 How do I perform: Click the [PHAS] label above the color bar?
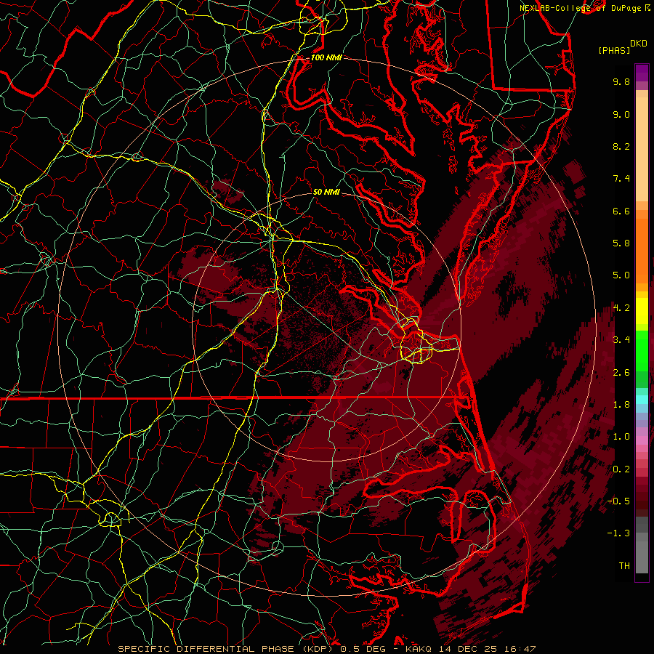click(x=614, y=50)
